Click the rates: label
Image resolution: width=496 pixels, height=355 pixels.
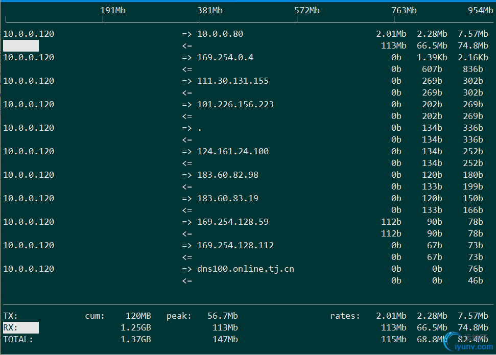click(345, 316)
